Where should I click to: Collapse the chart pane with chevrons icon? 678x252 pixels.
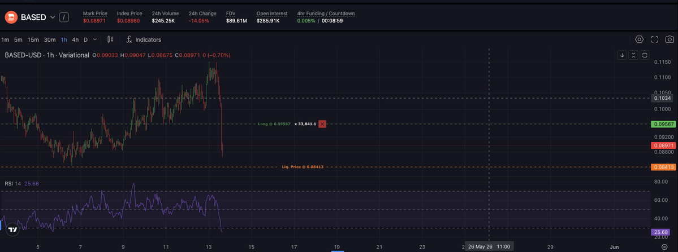(x=633, y=55)
